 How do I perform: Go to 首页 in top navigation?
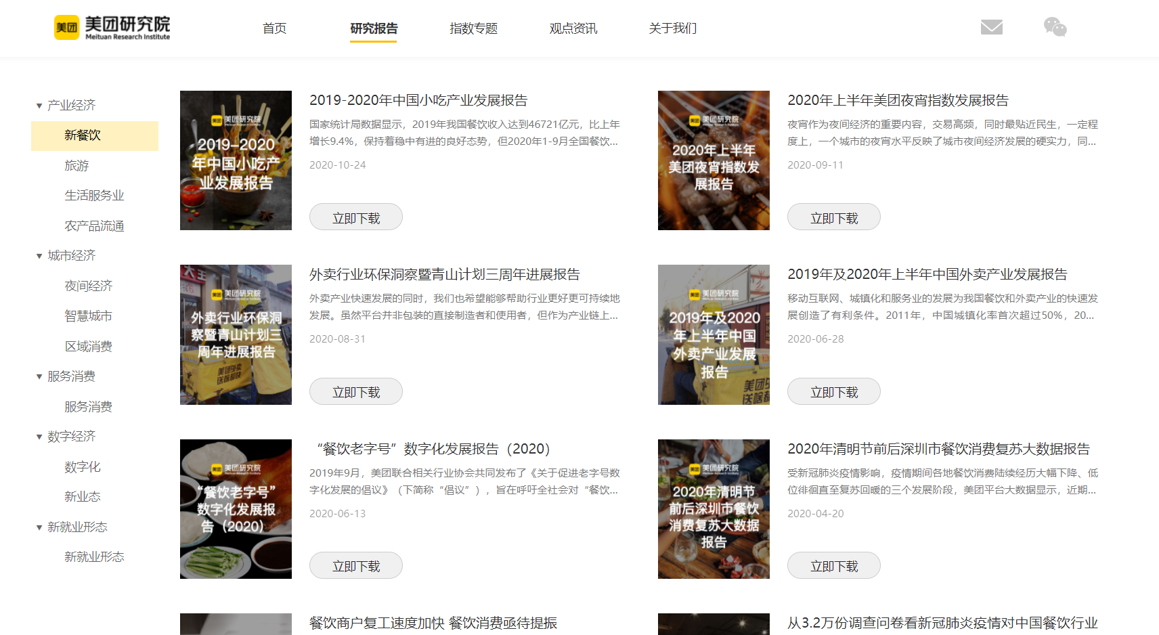274,28
